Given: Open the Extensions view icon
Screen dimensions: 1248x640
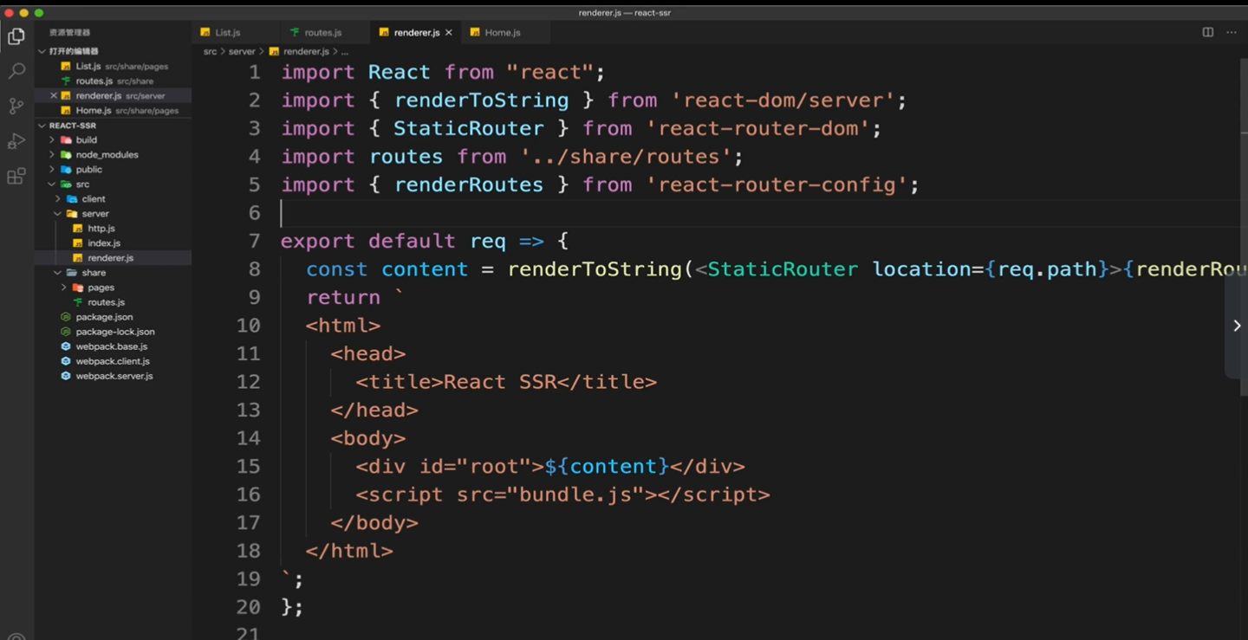Looking at the screenshot, I should [16, 177].
